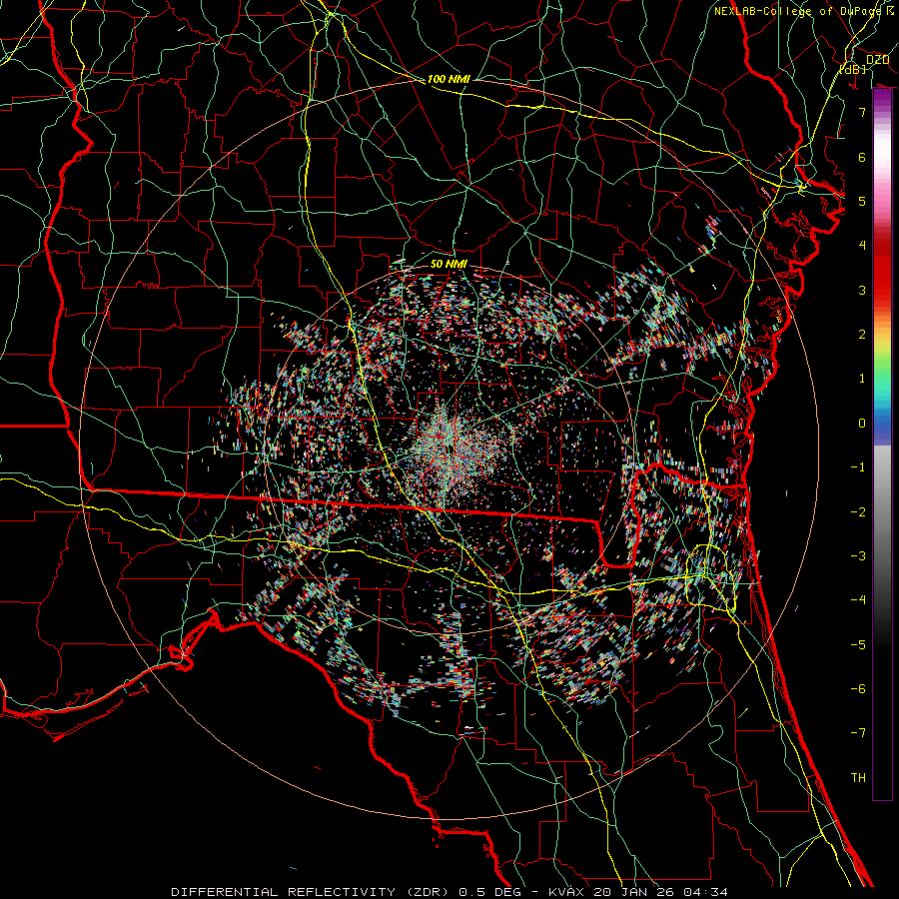
Task: Click the -1 scale value
Action: (x=858, y=466)
